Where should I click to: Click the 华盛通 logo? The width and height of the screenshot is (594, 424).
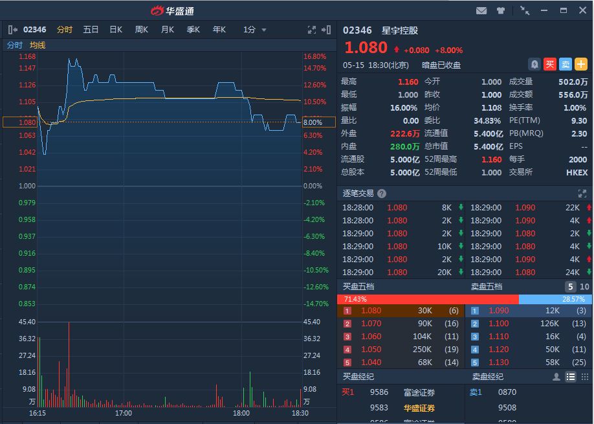(172, 10)
